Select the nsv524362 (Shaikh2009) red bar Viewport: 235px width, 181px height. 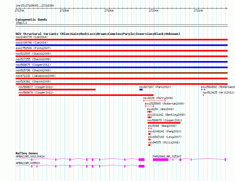pos(121,84)
